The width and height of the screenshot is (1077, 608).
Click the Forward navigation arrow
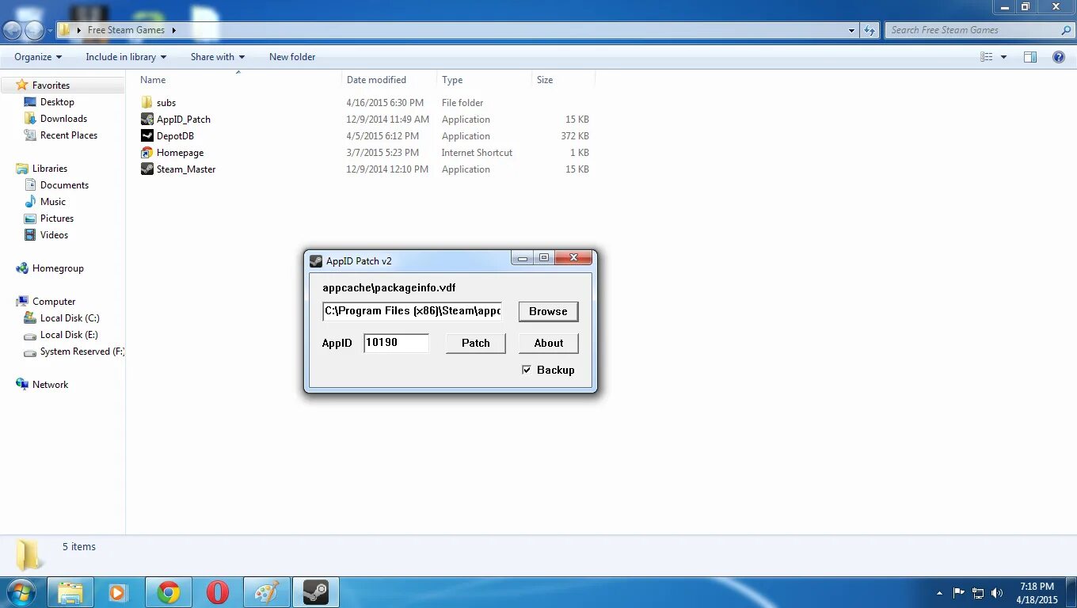[x=35, y=31]
